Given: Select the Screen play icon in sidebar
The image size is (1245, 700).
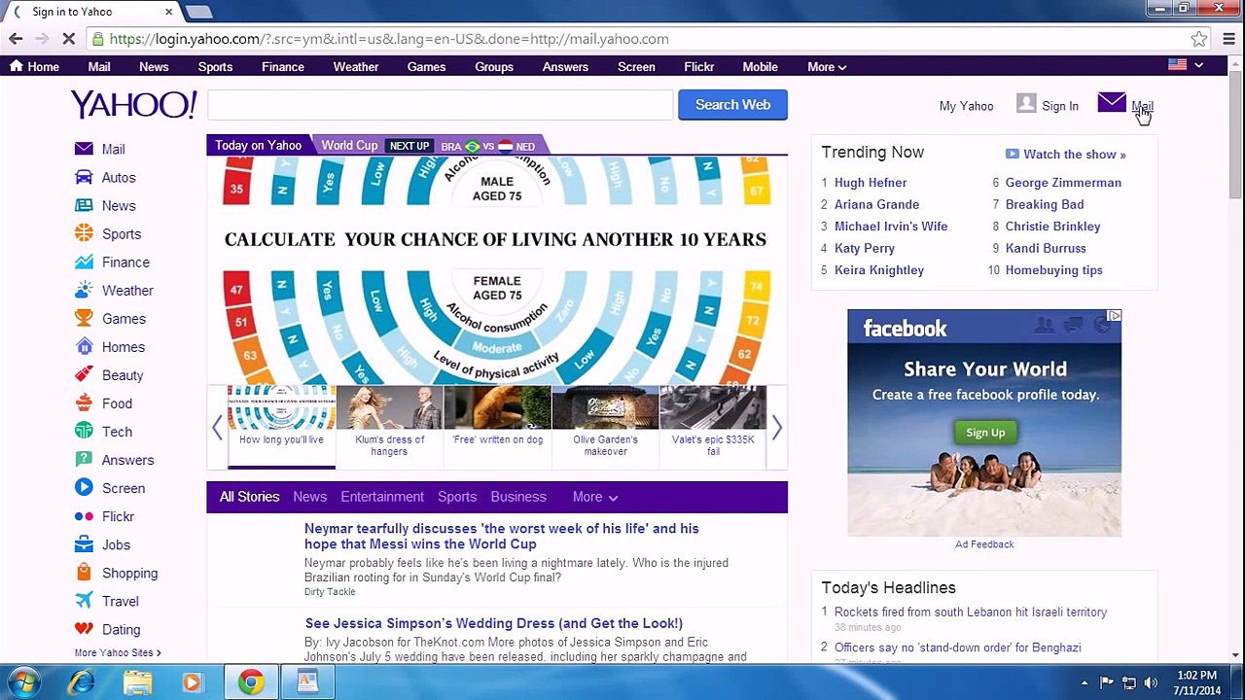Looking at the screenshot, I should click(x=84, y=487).
